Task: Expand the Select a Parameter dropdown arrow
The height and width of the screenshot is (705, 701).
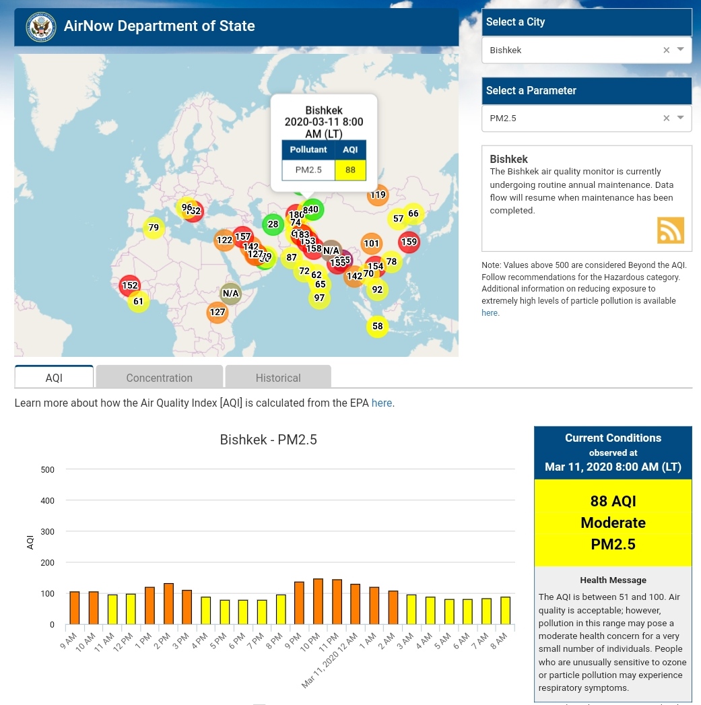Action: (680, 117)
